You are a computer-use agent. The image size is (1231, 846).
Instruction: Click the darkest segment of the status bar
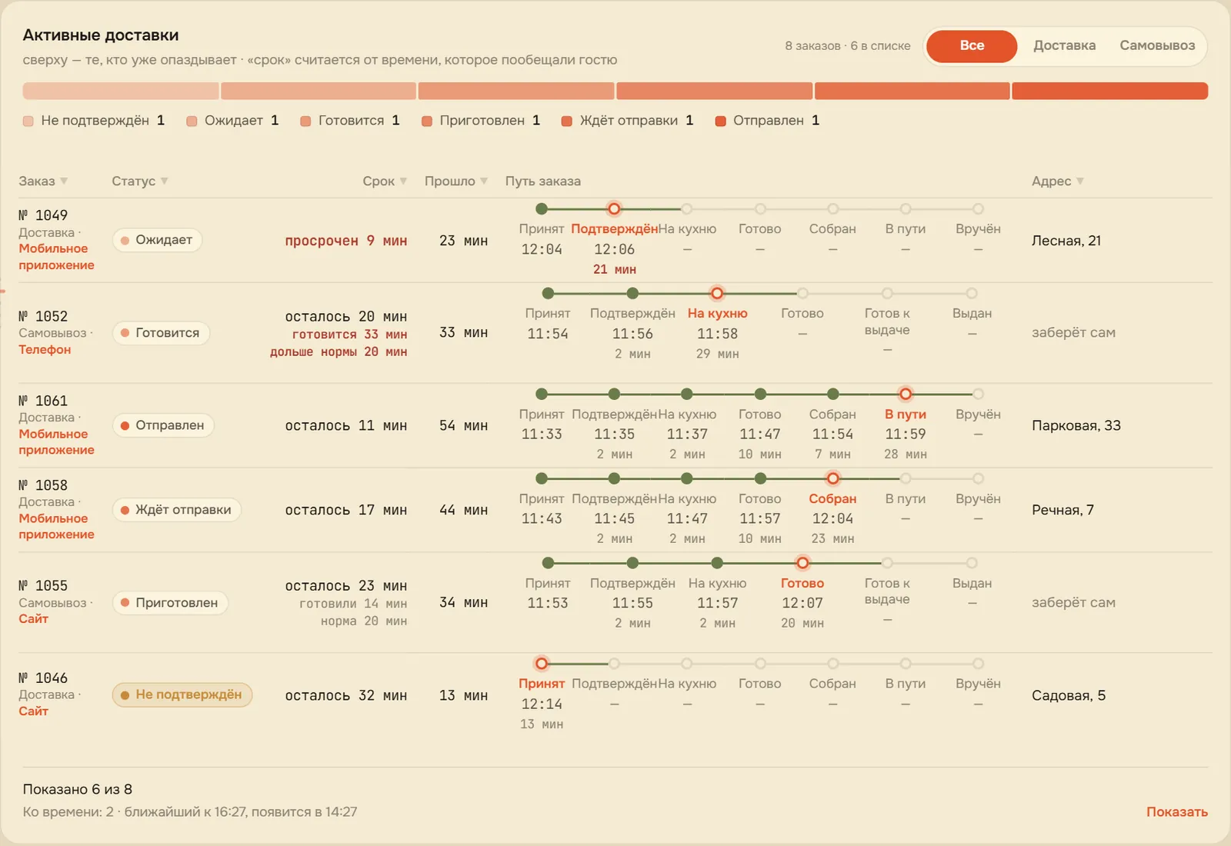point(1110,91)
